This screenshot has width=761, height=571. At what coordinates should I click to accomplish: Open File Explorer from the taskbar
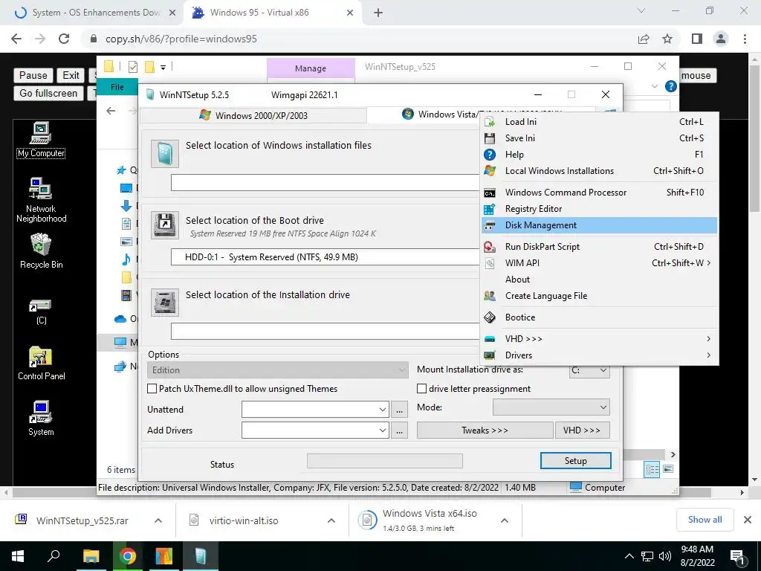click(x=91, y=556)
